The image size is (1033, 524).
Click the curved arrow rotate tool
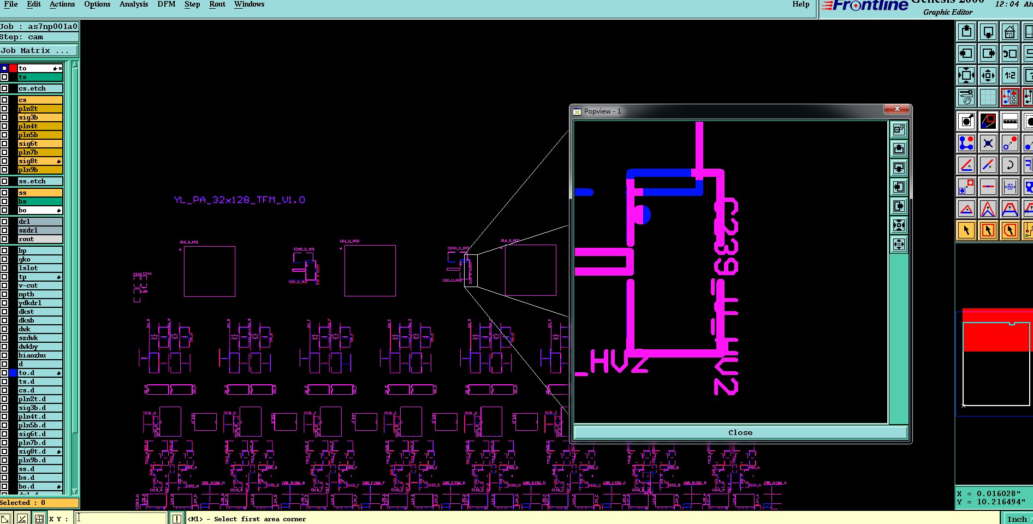pyautogui.click(x=1010, y=165)
